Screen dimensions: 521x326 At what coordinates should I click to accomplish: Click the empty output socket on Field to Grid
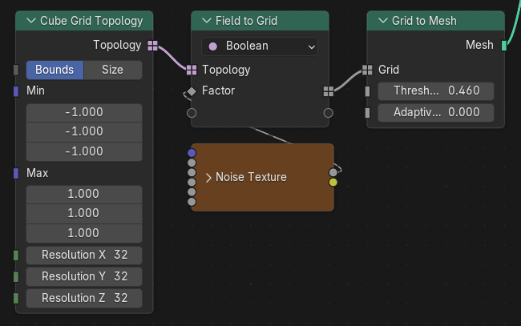coord(329,113)
